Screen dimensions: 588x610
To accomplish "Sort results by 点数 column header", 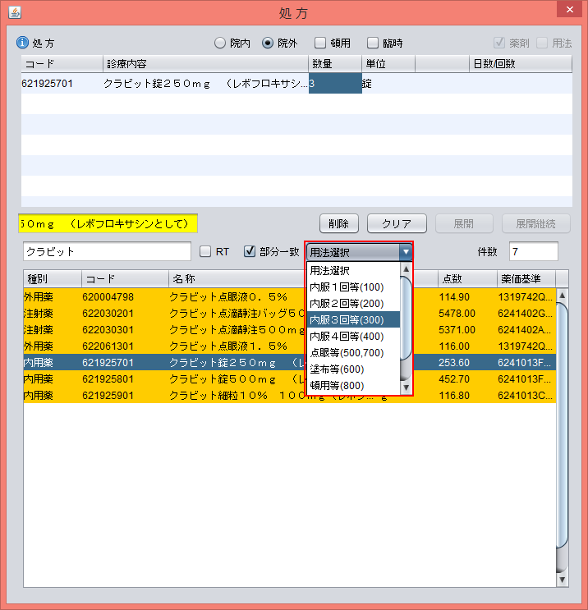I will [x=466, y=278].
